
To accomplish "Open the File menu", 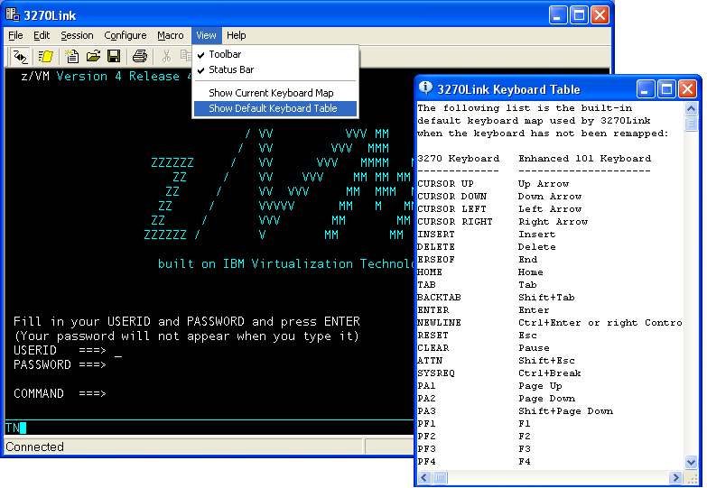I will (15, 35).
